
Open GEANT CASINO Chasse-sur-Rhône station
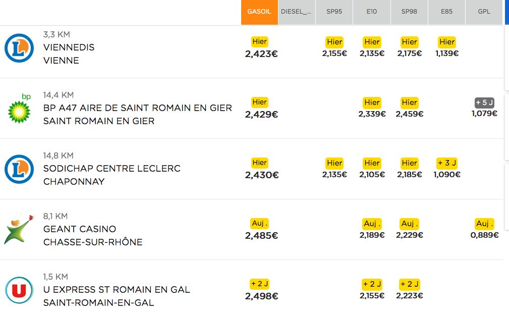pos(93,236)
